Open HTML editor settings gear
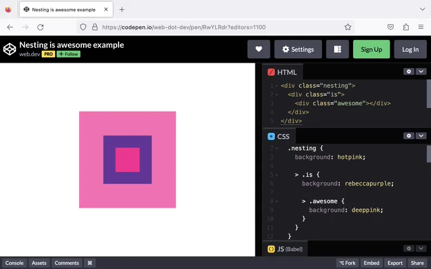The height and width of the screenshot is (269, 431). 409,72
